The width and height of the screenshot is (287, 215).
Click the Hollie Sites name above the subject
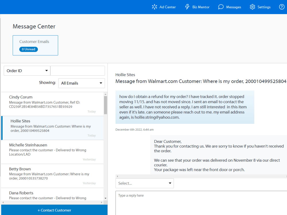(x=125, y=75)
